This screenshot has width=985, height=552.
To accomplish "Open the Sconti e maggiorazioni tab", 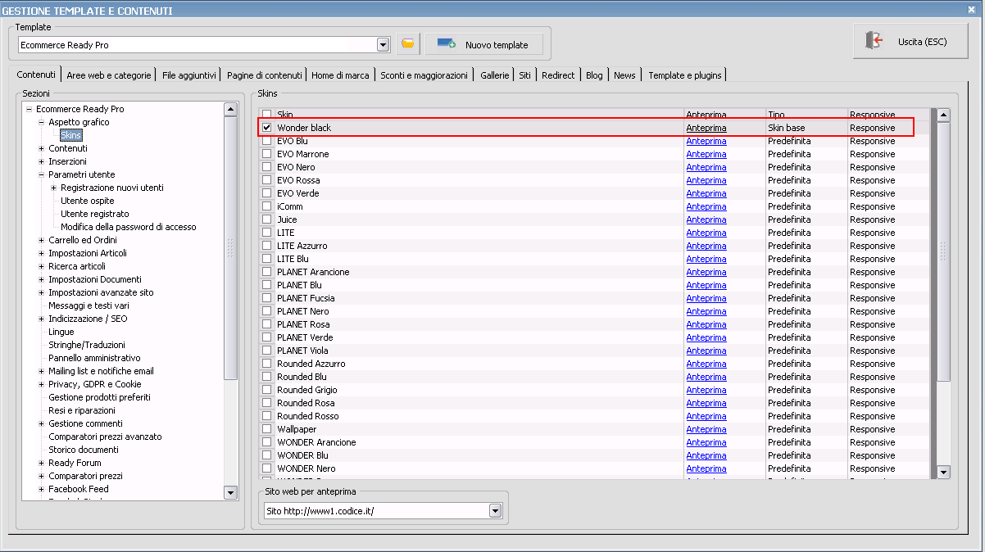I will click(424, 75).
